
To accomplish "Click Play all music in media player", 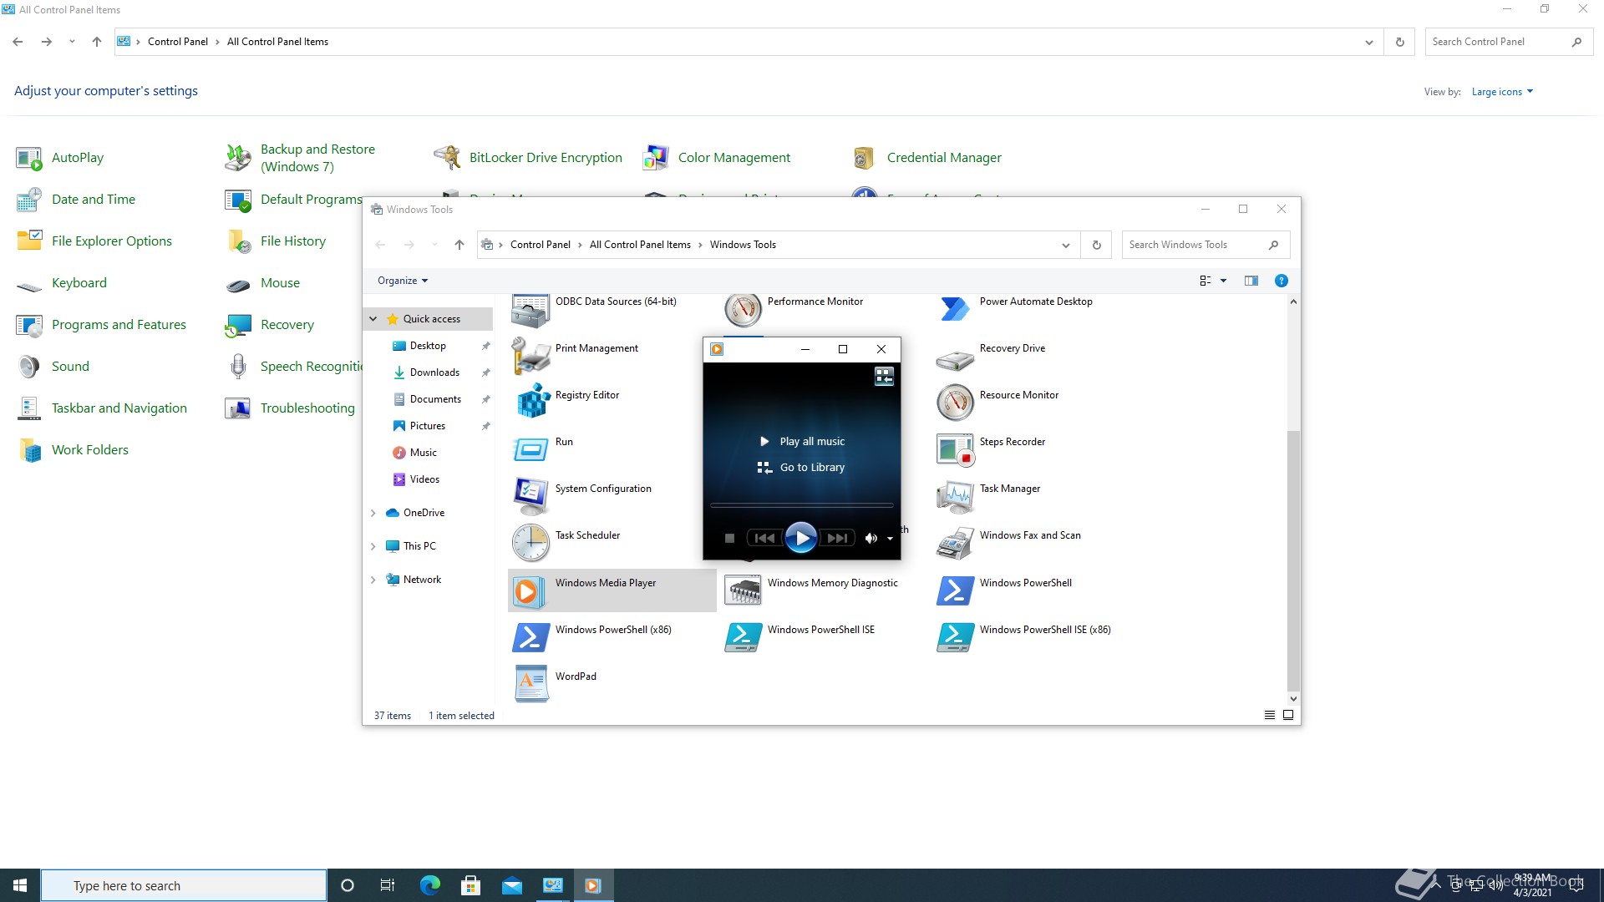I will (802, 442).
